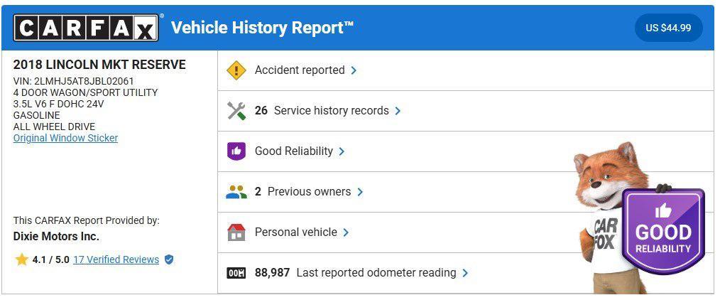Viewport: 720px width, 300px height.
Task: Click the US $44.99 price button
Action: pos(668,28)
